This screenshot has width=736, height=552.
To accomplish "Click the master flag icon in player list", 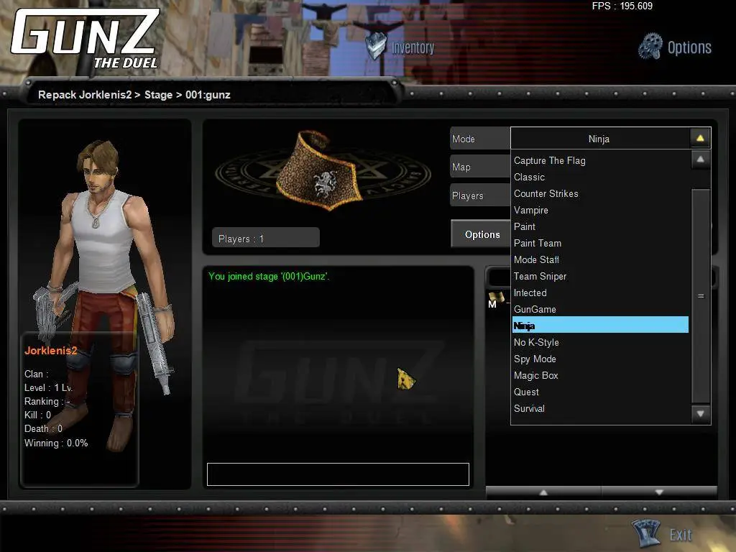I will click(x=496, y=300).
